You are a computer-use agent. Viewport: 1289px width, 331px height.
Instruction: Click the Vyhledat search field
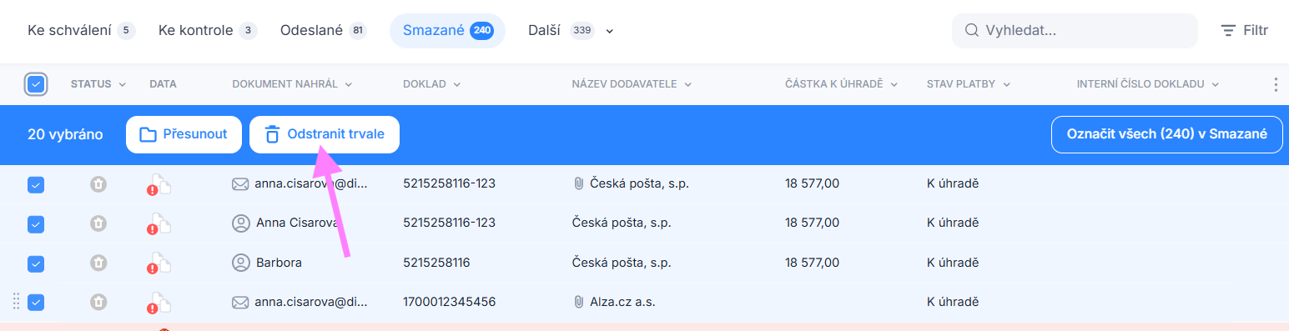click(1075, 31)
